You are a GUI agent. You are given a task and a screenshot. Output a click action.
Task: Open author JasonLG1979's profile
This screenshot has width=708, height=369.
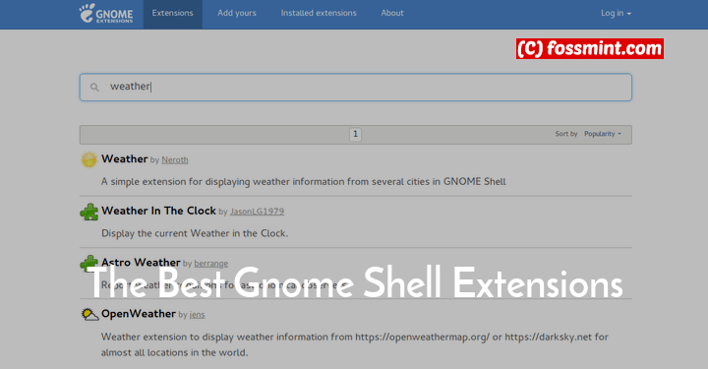pos(257,212)
